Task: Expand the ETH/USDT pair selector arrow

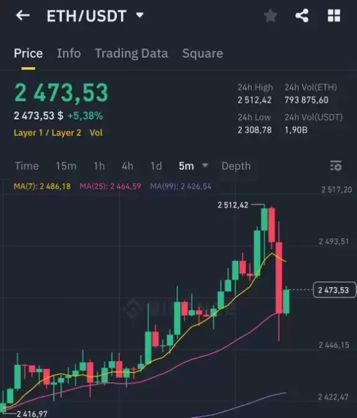Action: tap(140, 15)
